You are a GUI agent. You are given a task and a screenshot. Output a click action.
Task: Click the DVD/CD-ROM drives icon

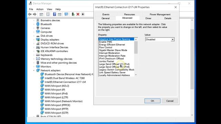pos(38,43)
